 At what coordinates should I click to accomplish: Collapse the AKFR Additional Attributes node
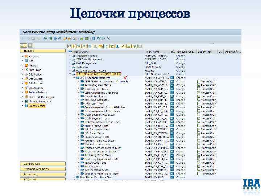pyautogui.click(x=74, y=78)
